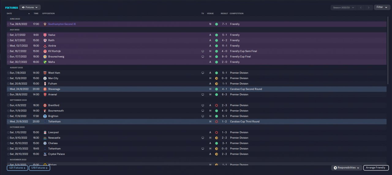Open the Responsibilities menu button
This screenshot has width=392, height=175.
click(x=346, y=168)
